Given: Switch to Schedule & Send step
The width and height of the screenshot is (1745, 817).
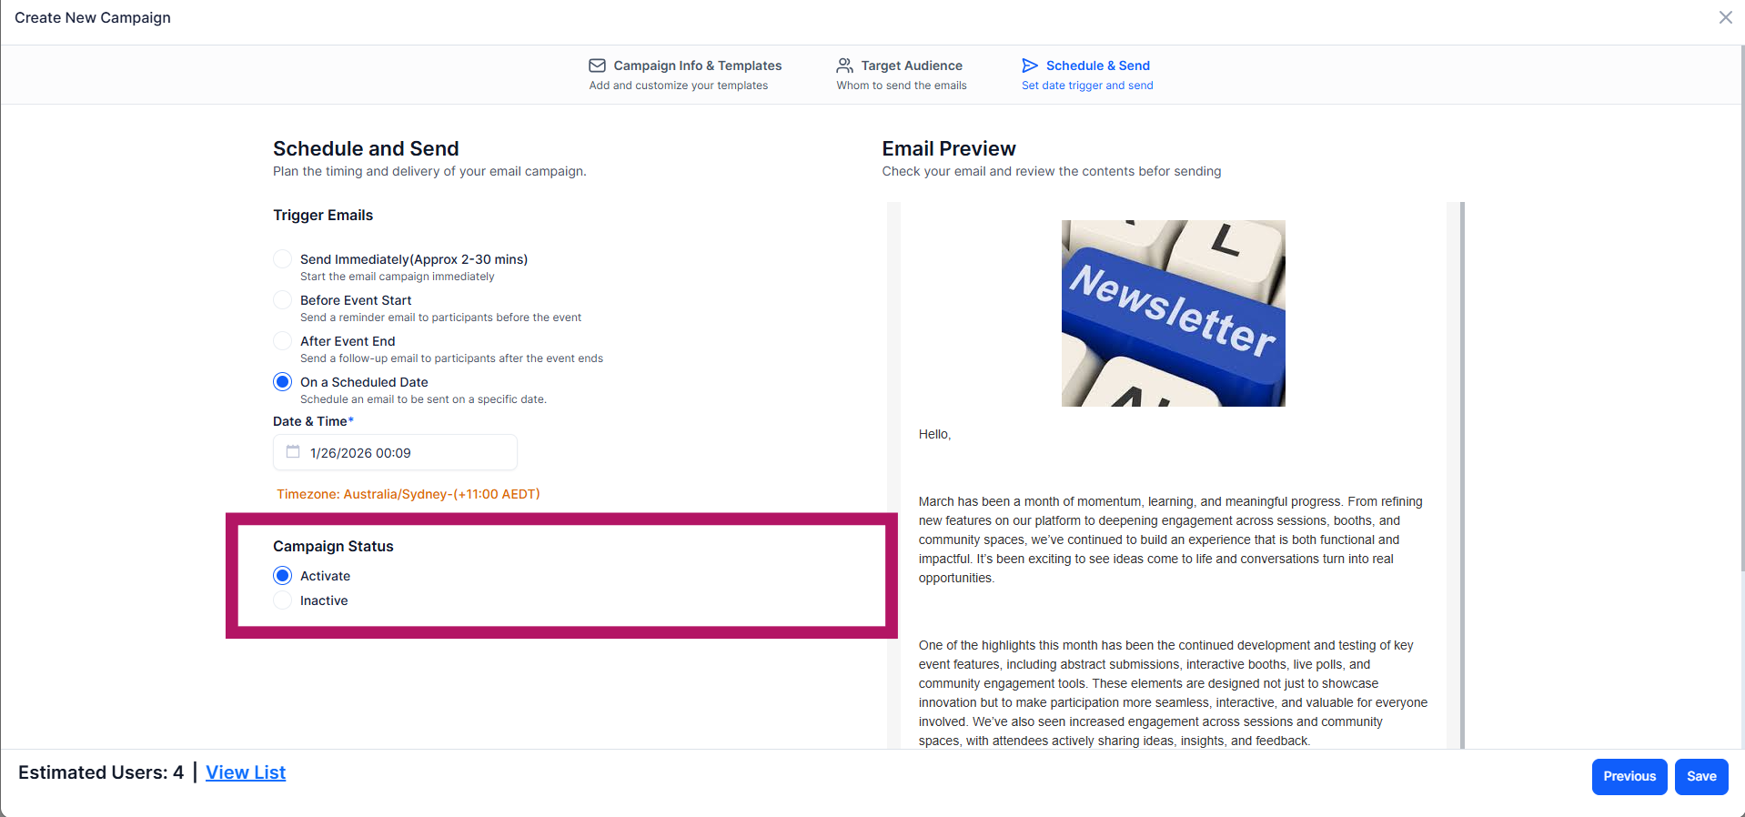Looking at the screenshot, I should pyautogui.click(x=1087, y=75).
